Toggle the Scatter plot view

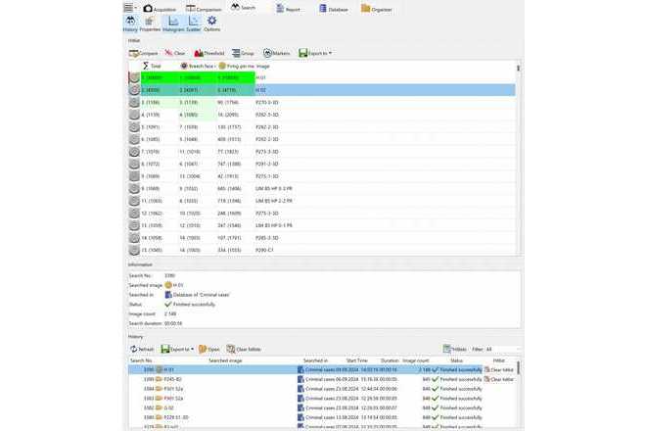[x=193, y=24]
